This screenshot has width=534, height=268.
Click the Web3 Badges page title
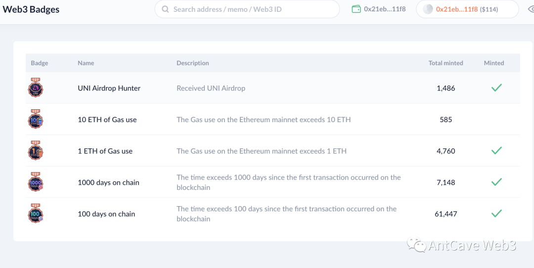click(31, 9)
